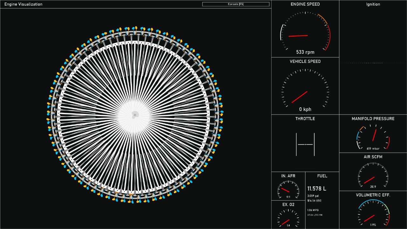Click the 11.578 L fuel consumed value
The image size is (407, 229).
(317, 189)
